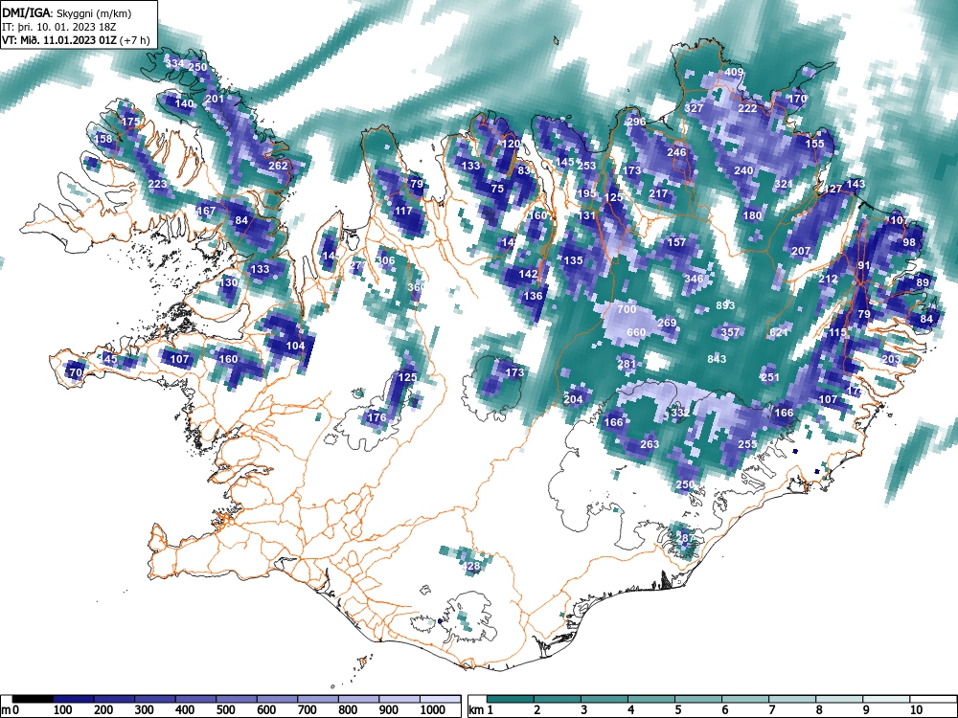Select the 120 visibility value
The image size is (958, 718).
pos(511,145)
